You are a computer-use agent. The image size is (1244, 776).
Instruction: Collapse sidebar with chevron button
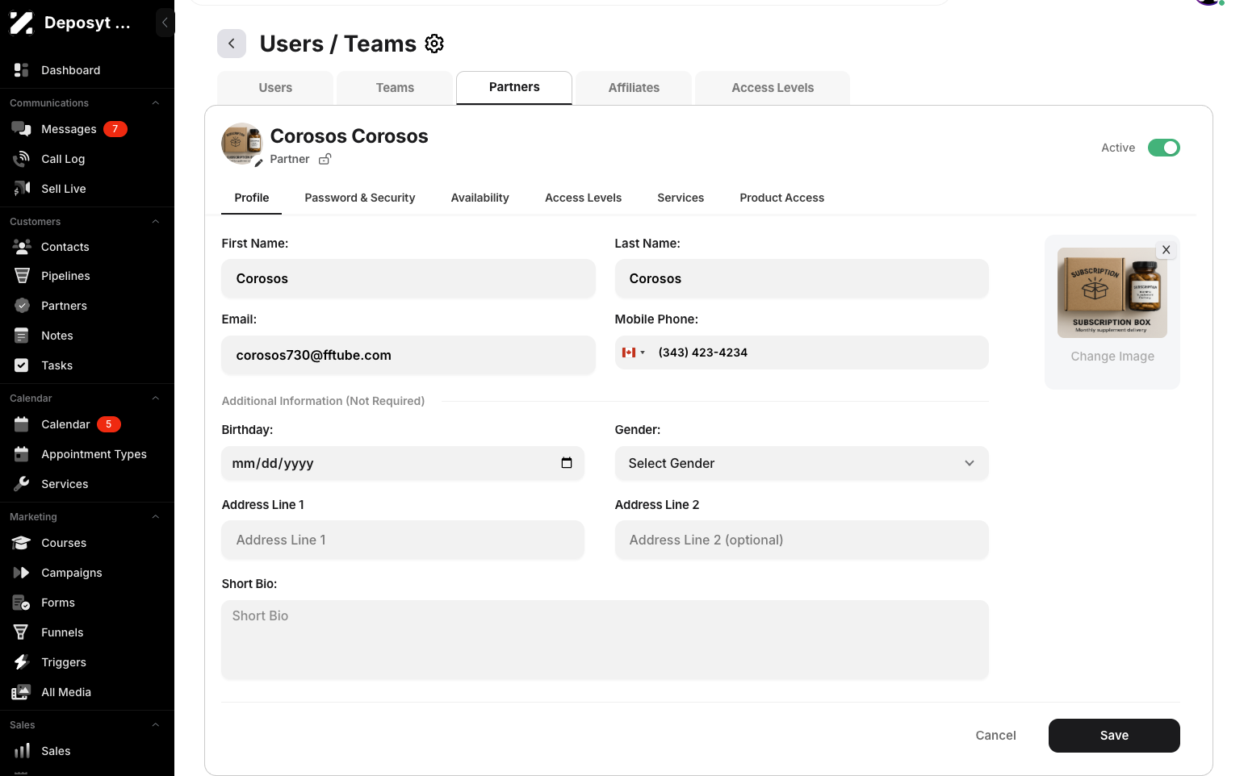click(165, 23)
